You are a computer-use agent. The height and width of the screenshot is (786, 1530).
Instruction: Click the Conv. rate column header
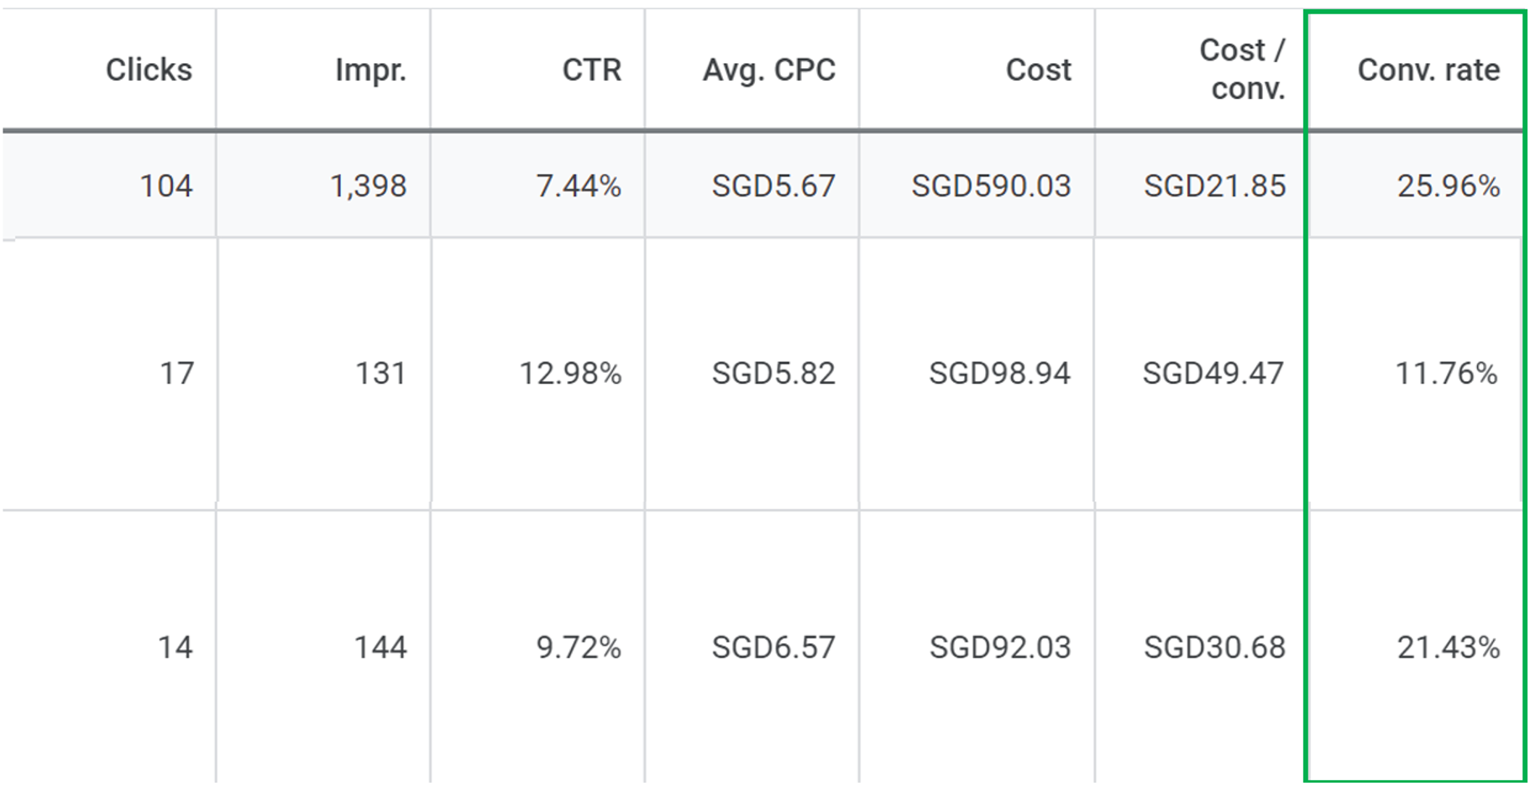click(1428, 70)
